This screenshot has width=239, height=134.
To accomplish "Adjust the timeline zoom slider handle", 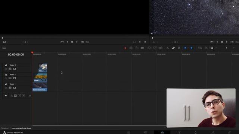I will (x=227, y=48).
